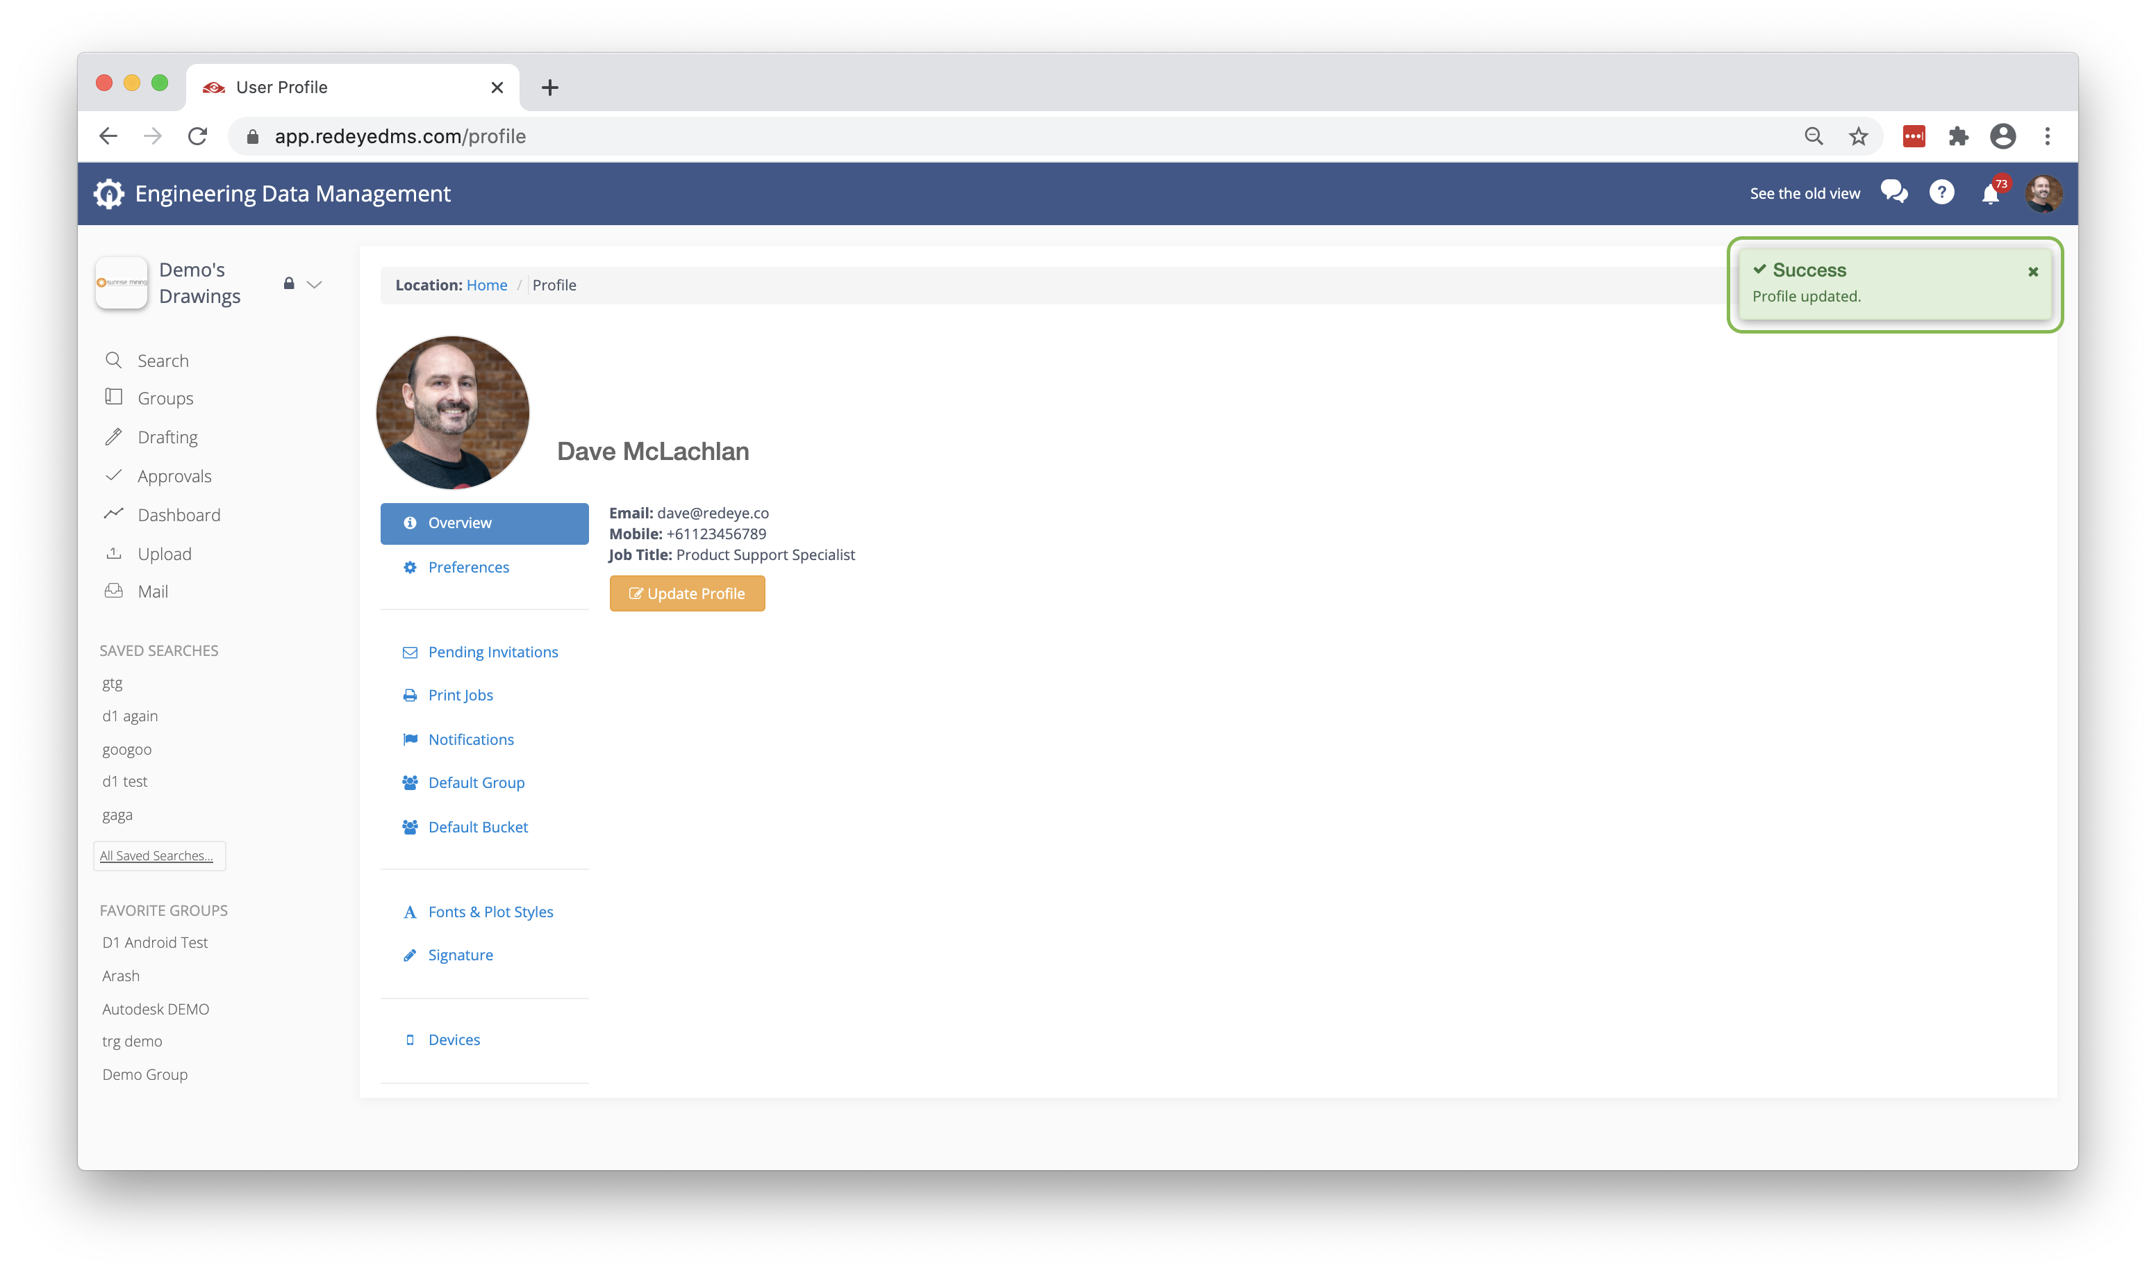Open the help question mark icon
Viewport: 2156px width, 1273px height.
[x=1941, y=192]
